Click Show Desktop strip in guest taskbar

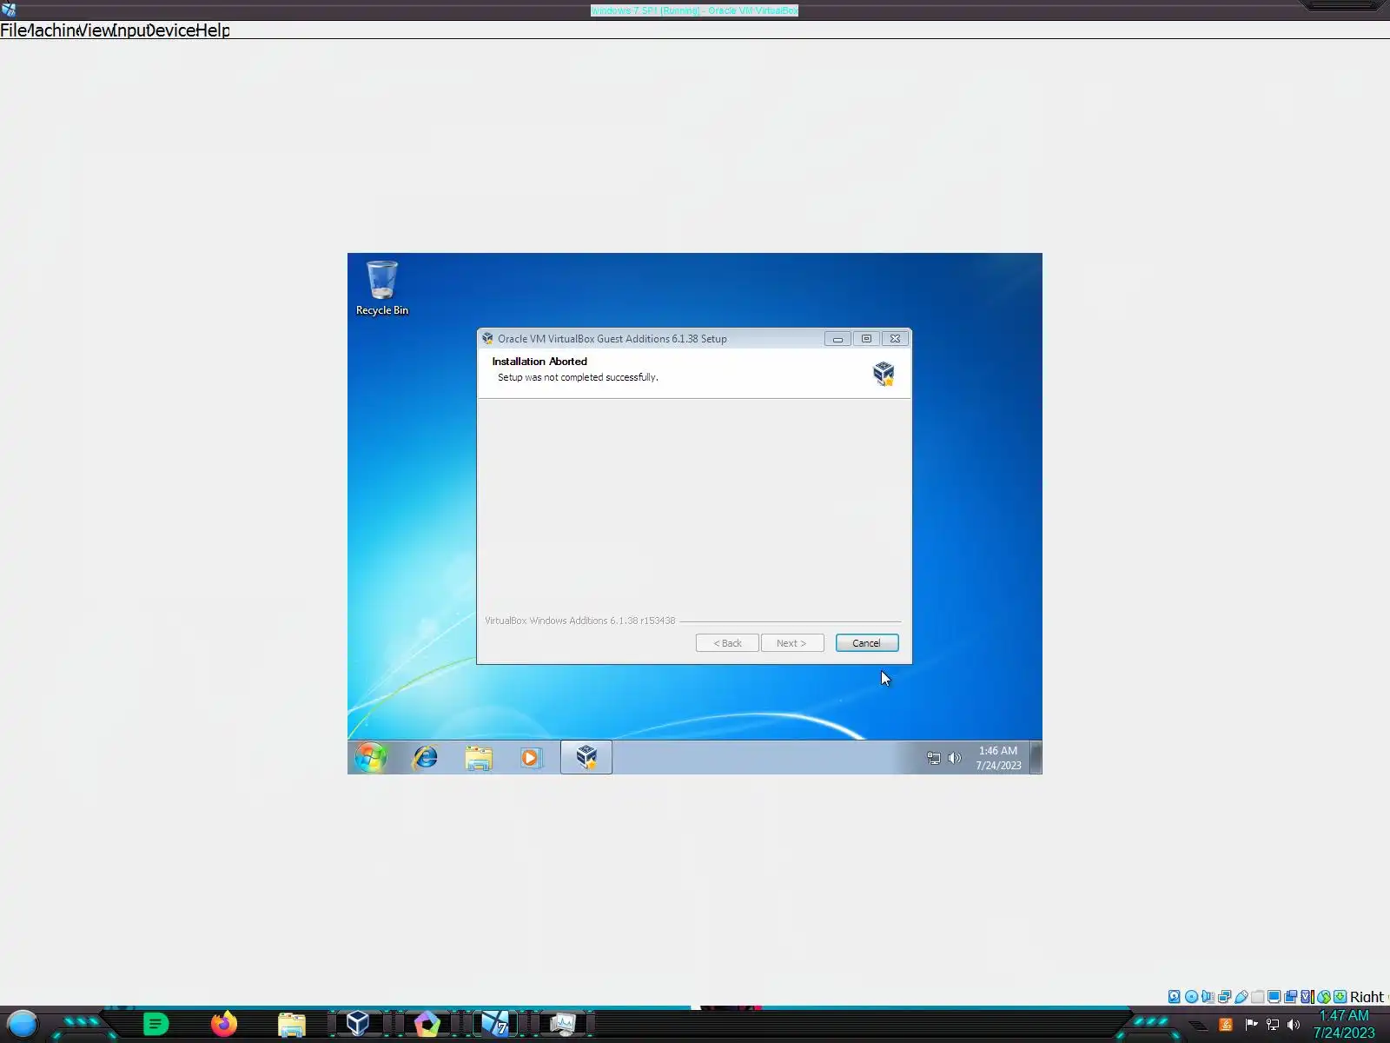tap(1036, 757)
